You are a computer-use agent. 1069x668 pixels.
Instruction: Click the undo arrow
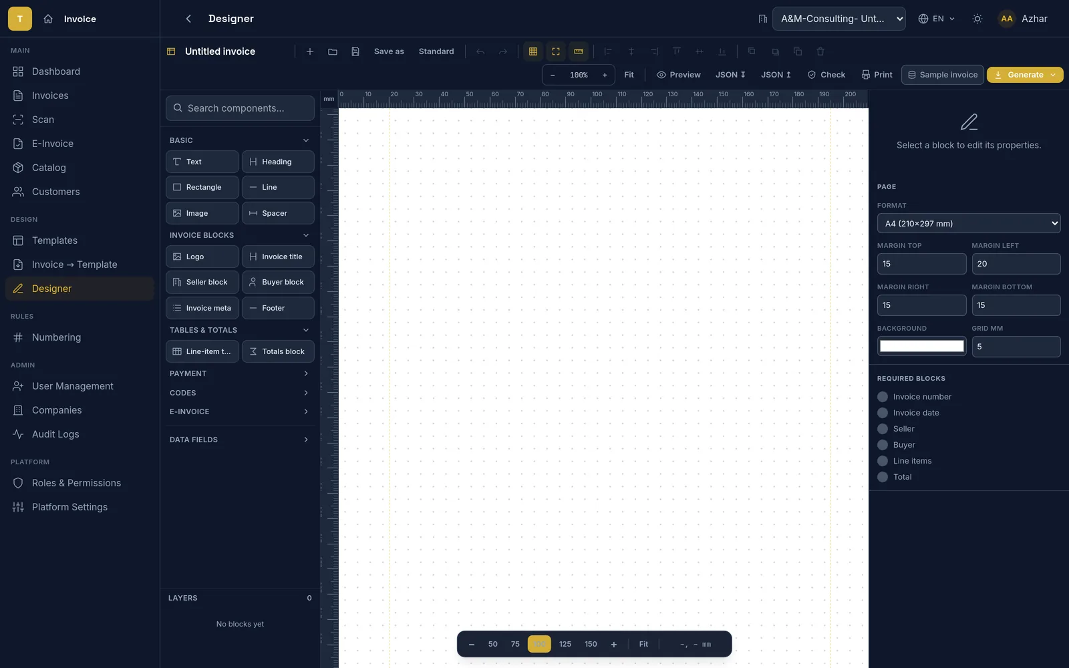coord(480,51)
